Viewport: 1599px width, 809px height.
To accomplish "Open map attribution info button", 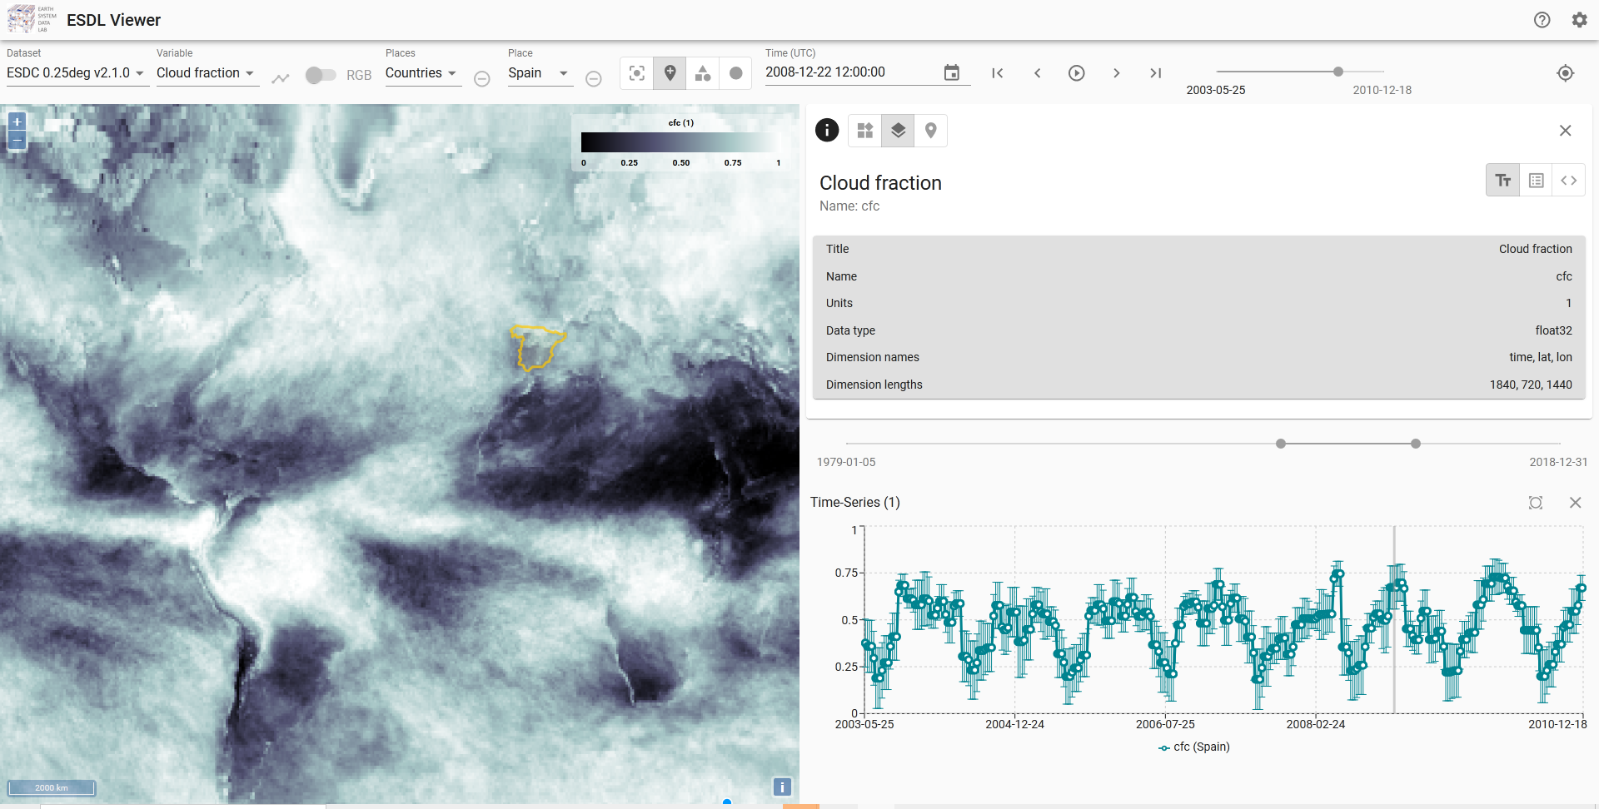I will pos(782,787).
